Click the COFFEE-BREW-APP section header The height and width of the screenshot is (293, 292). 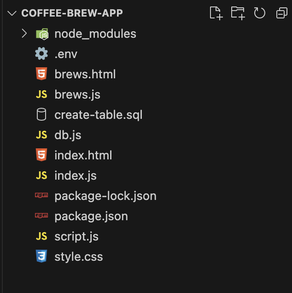[x=72, y=13]
